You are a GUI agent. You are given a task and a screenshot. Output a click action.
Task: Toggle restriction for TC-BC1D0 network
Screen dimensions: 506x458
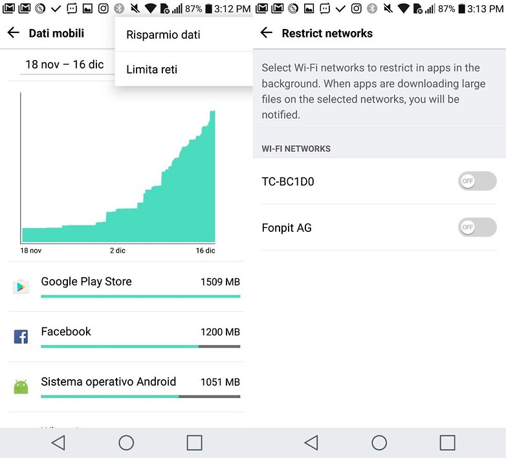coord(477,181)
